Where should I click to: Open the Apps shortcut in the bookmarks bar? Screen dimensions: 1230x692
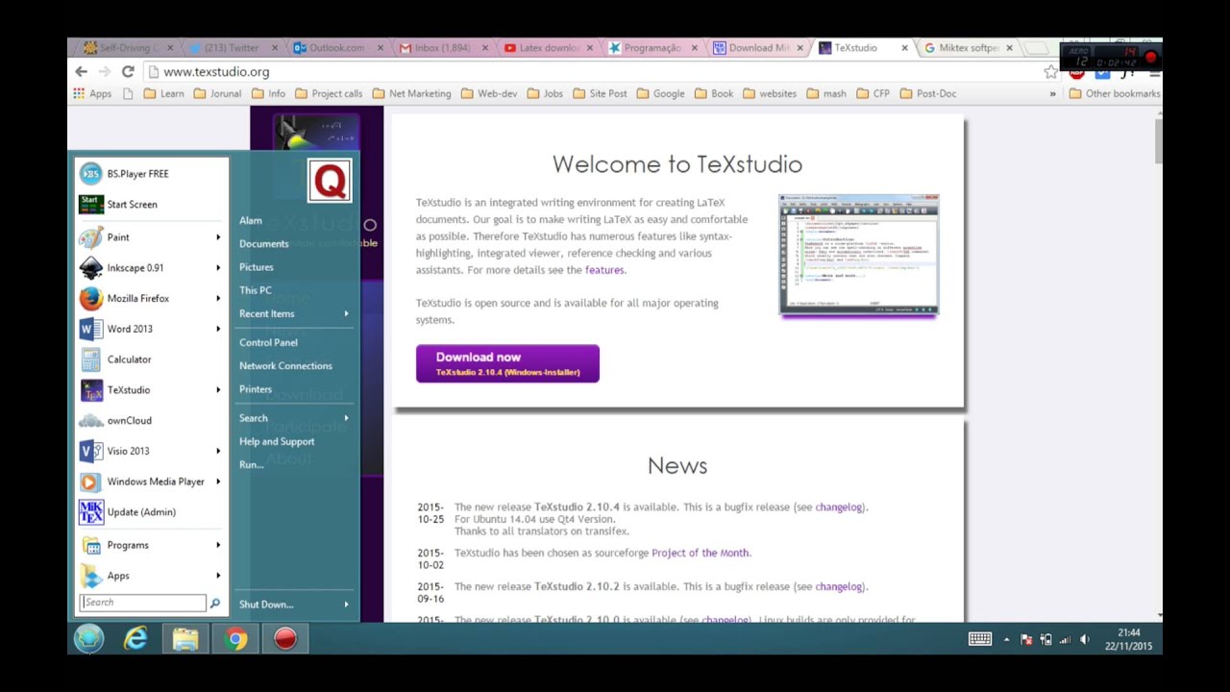coord(92,94)
